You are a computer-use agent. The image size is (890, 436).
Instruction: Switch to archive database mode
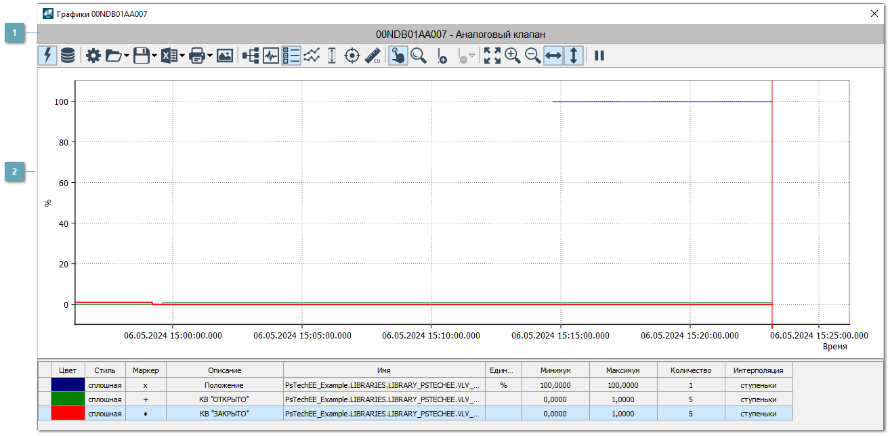pyautogui.click(x=68, y=56)
